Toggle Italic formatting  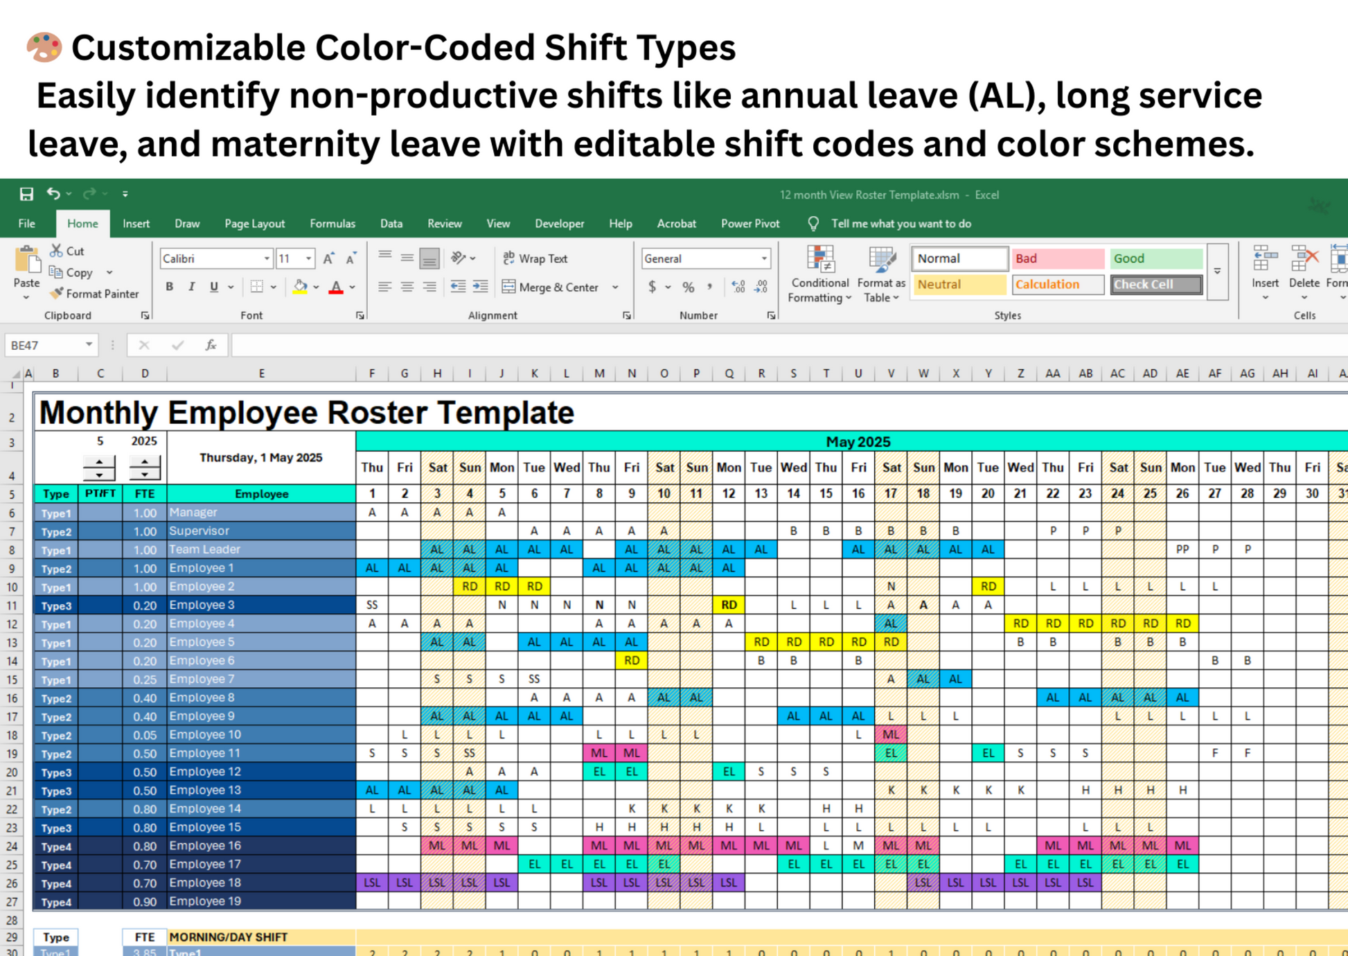191,287
